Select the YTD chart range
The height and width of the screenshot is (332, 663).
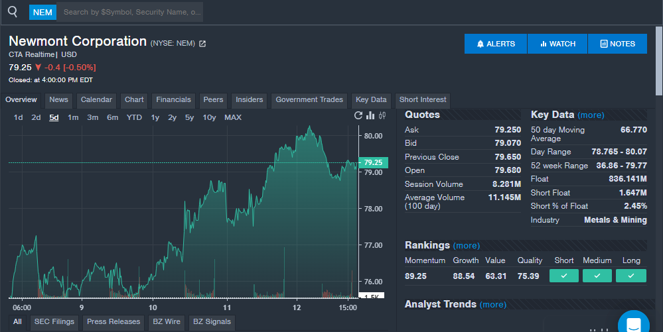click(x=135, y=117)
